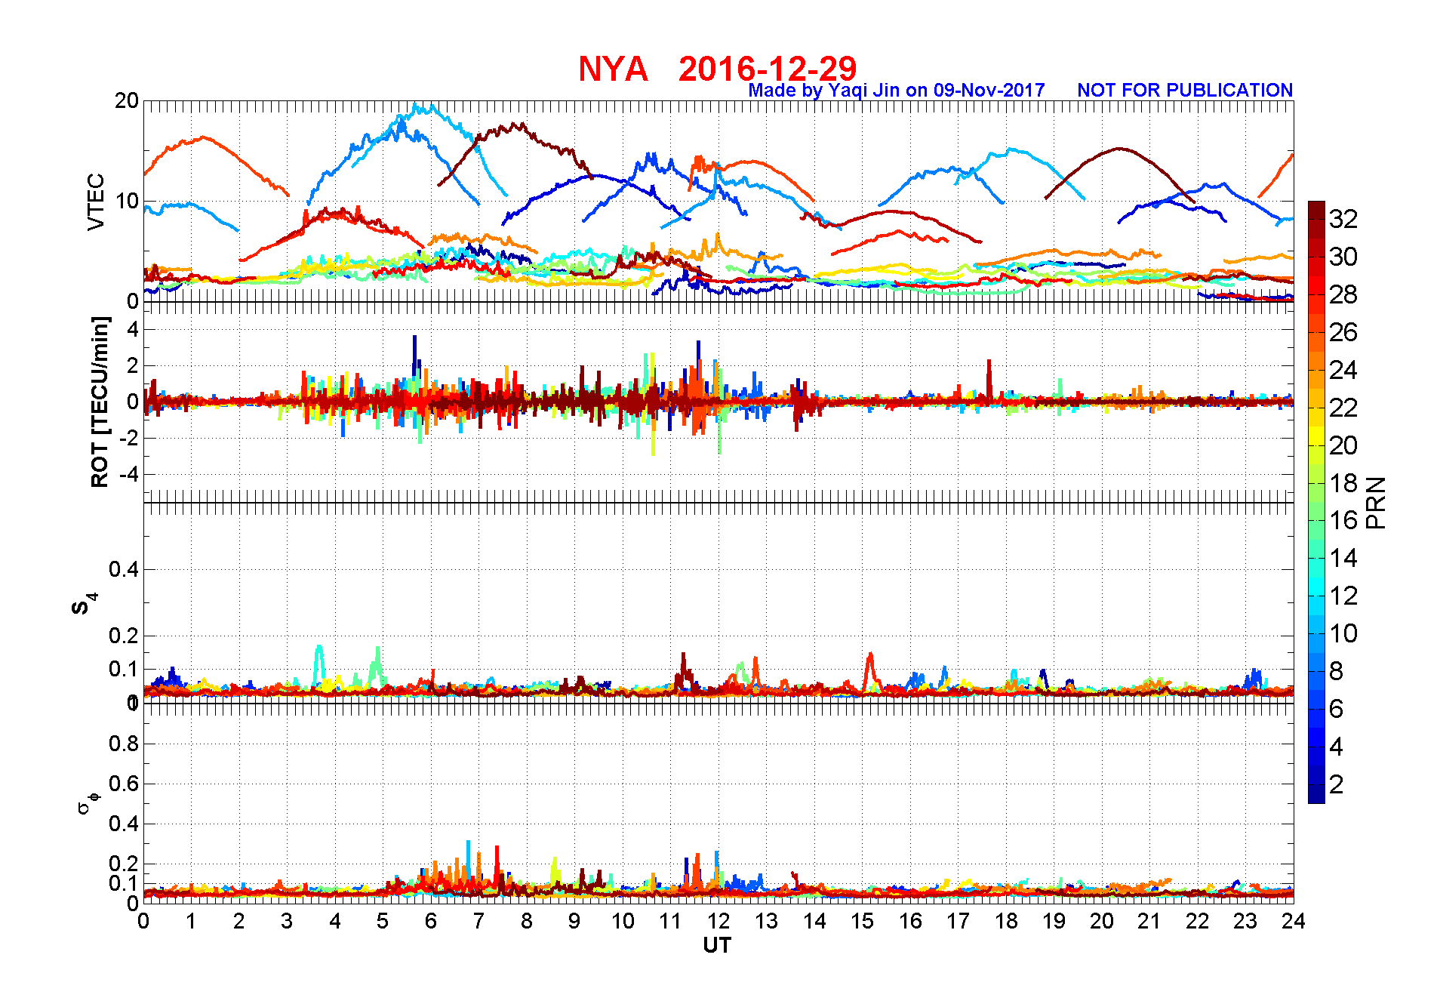Click the "NOT FOR PUBLICATION" notice
This screenshot has width=1437, height=1004.
click(1185, 91)
